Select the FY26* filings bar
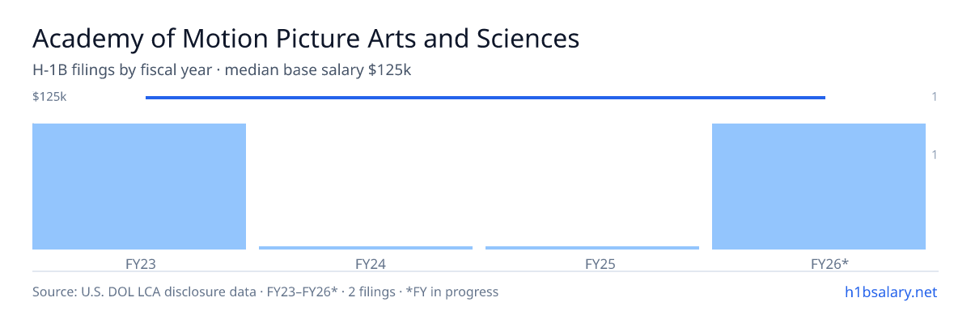 (819, 187)
